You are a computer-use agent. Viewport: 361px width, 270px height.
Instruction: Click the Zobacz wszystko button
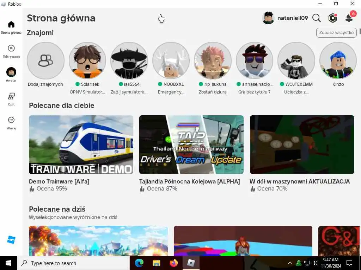pos(336,33)
